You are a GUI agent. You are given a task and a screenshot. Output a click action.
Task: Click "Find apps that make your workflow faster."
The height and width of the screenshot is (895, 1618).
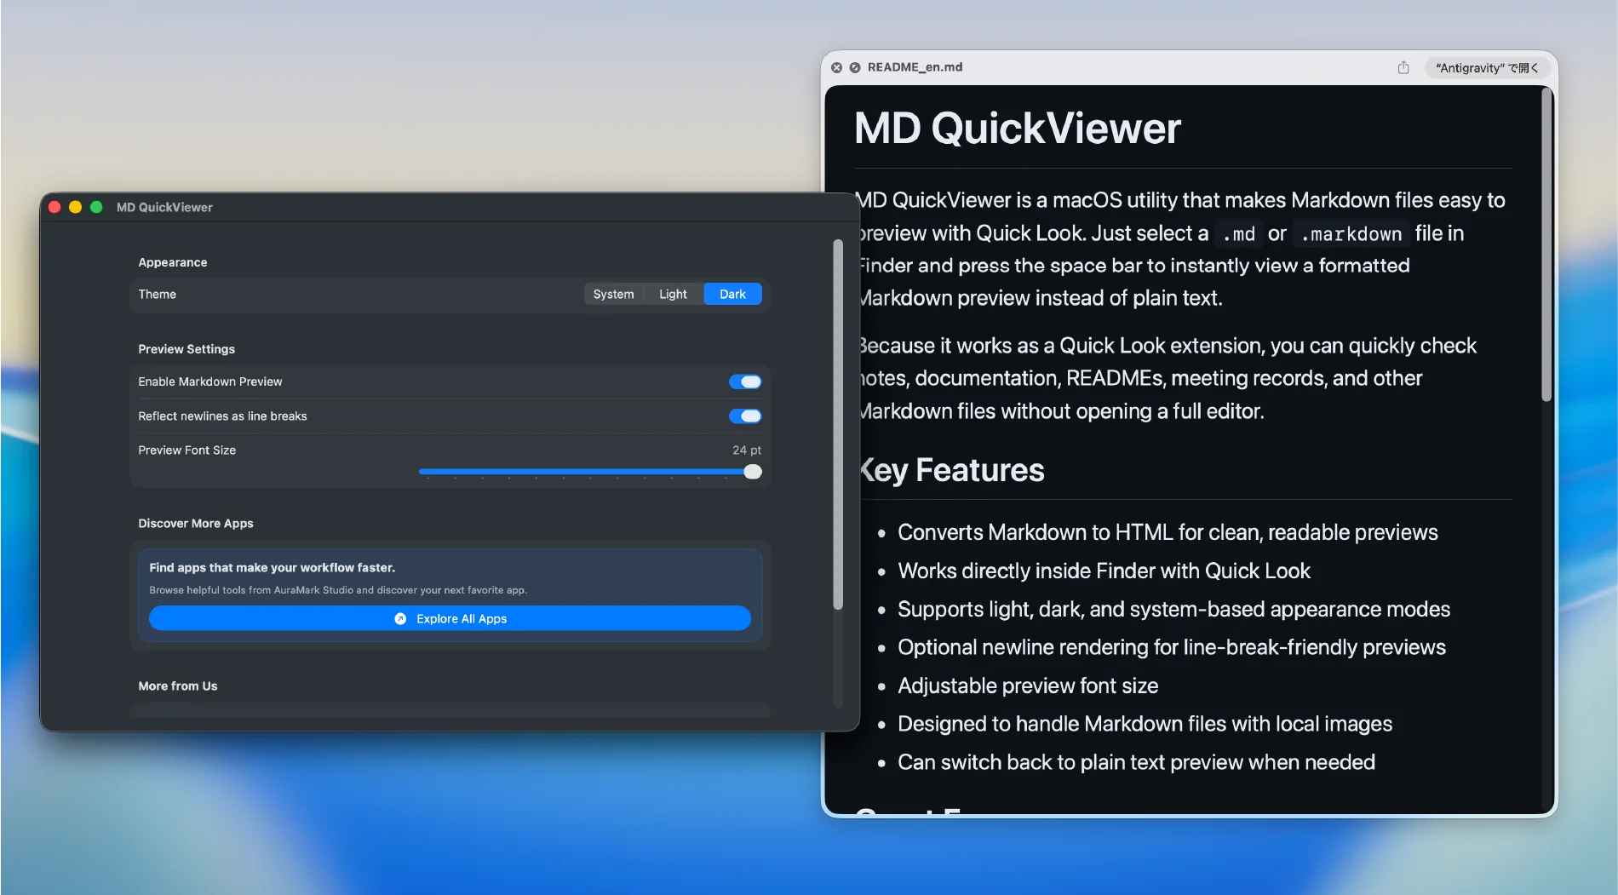coord(273,567)
